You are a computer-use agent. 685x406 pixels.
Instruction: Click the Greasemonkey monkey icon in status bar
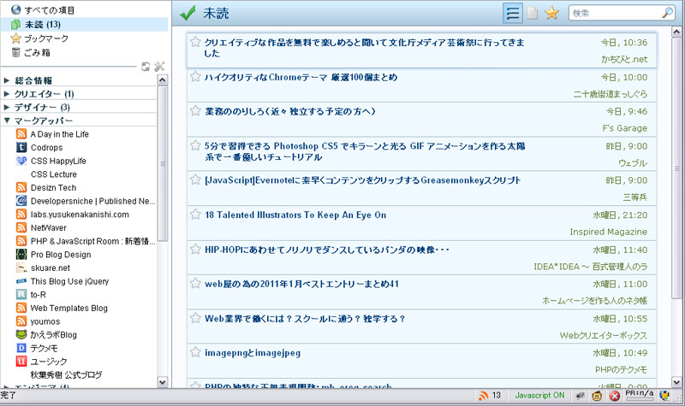click(596, 396)
